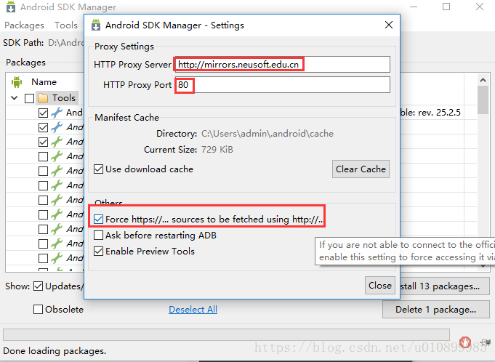Click the SDK Path value text
The width and height of the screenshot is (495, 362).
(x=66, y=43)
